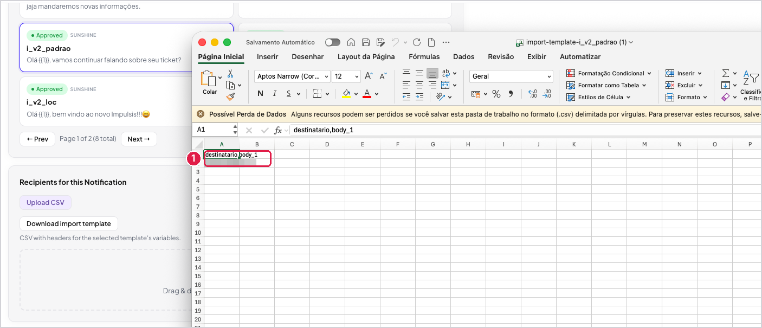
Task: Click the Format Painter brush icon
Action: tap(230, 97)
